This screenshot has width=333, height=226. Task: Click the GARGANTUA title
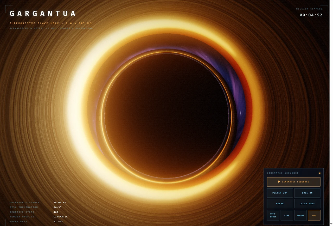click(x=43, y=14)
